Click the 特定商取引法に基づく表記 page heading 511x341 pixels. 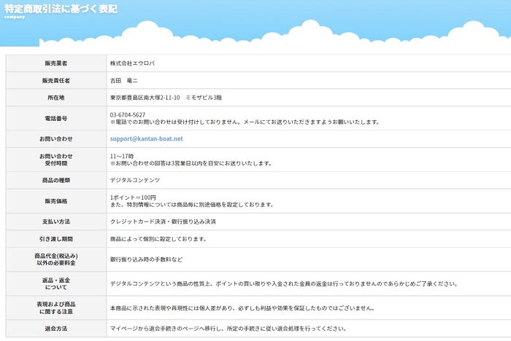tap(61, 9)
